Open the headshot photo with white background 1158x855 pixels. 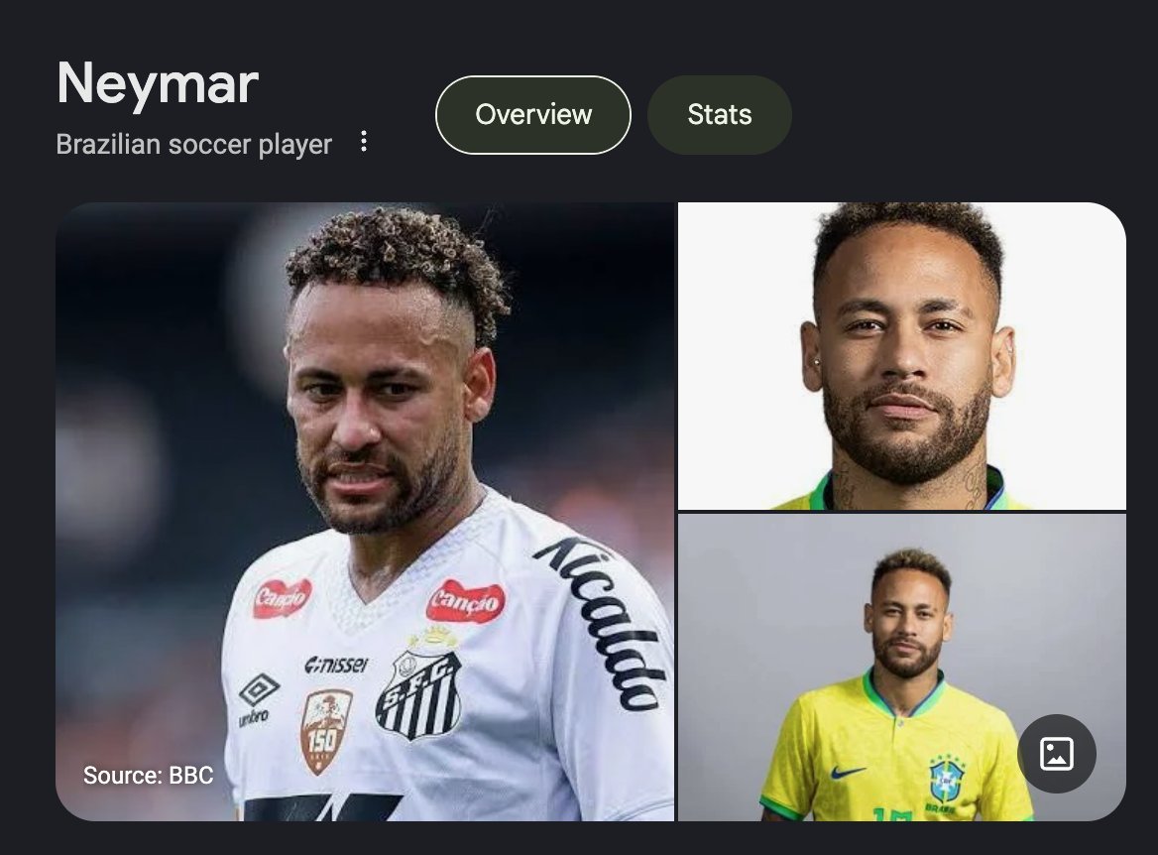[902, 356]
